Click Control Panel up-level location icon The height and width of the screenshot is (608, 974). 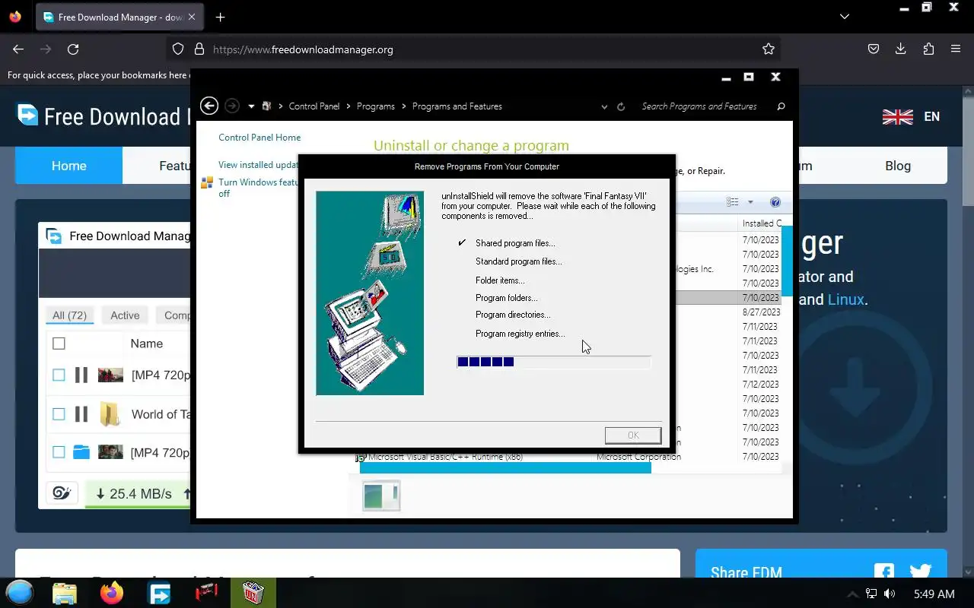tap(266, 106)
